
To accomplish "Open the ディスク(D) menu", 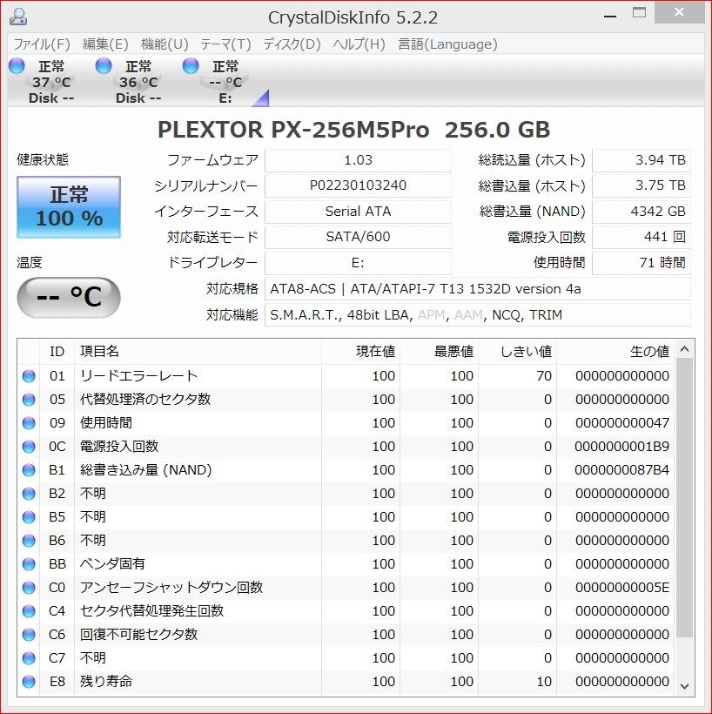I will (292, 44).
